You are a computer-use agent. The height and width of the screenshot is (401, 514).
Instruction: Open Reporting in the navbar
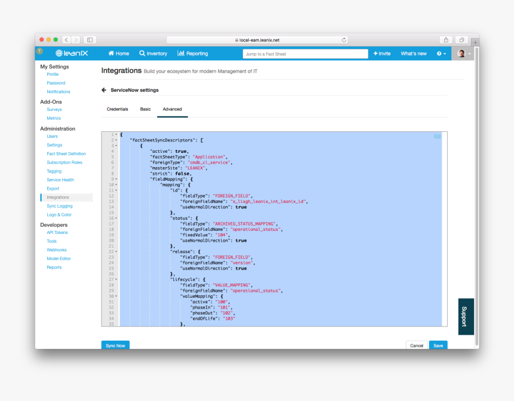pos(192,54)
